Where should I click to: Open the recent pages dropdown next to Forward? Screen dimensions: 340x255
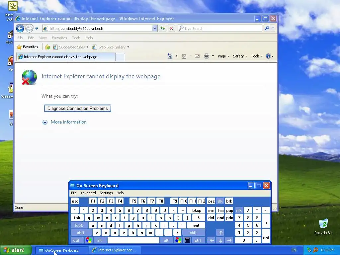point(37,29)
